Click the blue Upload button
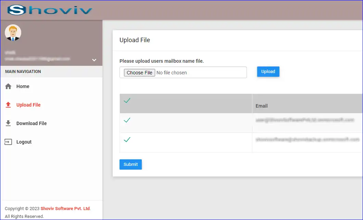The width and height of the screenshot is (363, 220). 268,72
